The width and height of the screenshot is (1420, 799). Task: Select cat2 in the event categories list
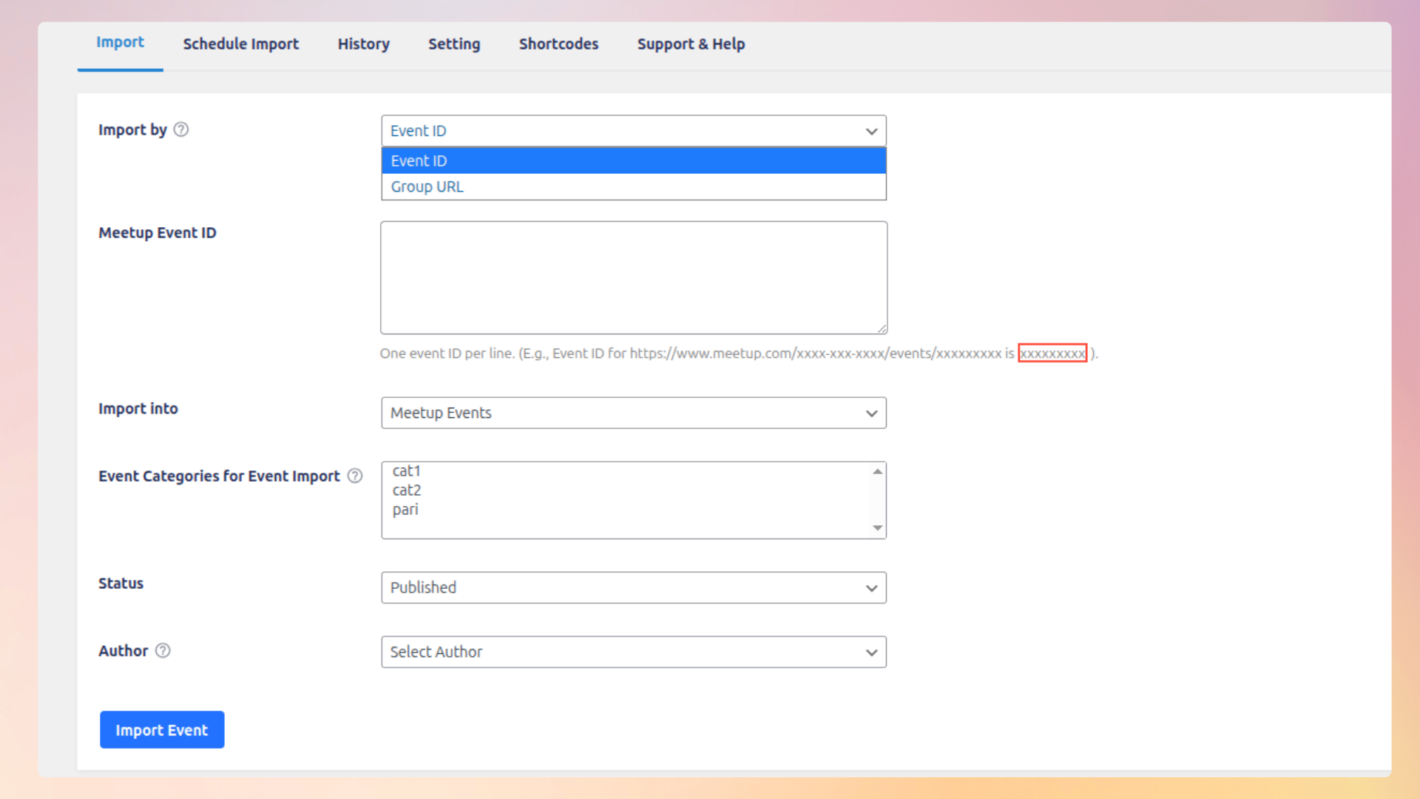coord(407,490)
